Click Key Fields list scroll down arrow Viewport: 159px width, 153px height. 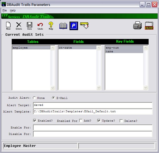click(146, 88)
